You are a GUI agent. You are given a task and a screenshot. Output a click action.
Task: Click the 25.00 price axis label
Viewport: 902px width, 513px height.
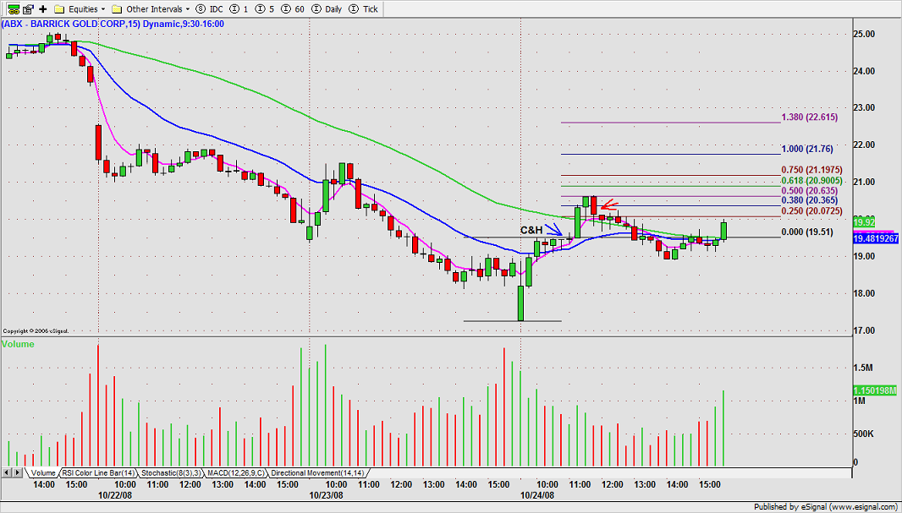pos(865,35)
